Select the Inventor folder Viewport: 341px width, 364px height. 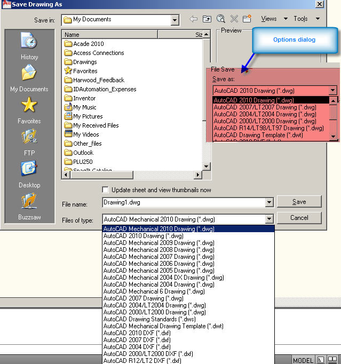pos(80,98)
